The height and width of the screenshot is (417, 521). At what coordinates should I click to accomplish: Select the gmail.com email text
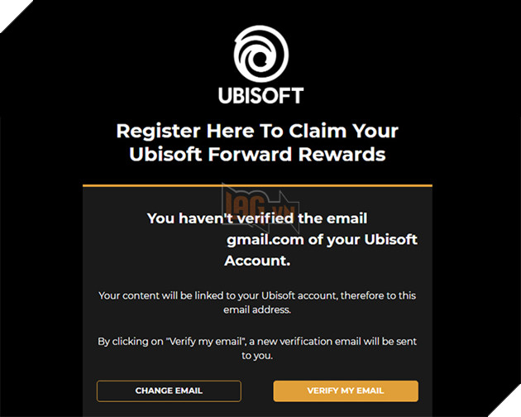(261, 240)
